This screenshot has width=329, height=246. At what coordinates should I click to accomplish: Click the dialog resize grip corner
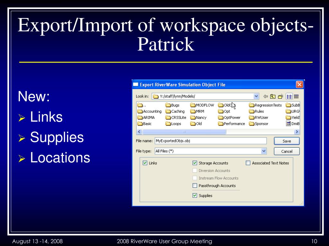pos(301,203)
